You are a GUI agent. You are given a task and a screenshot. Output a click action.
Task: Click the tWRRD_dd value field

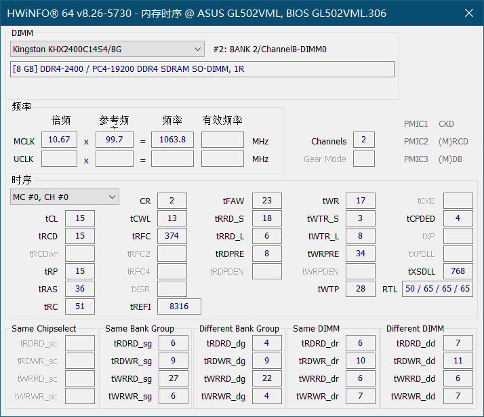coord(458,378)
